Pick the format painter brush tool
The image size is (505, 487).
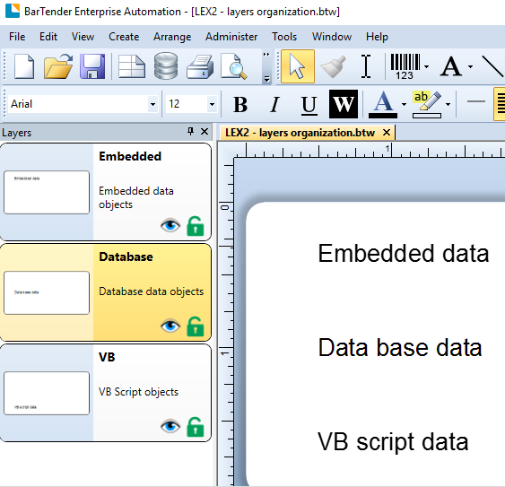[x=334, y=66]
